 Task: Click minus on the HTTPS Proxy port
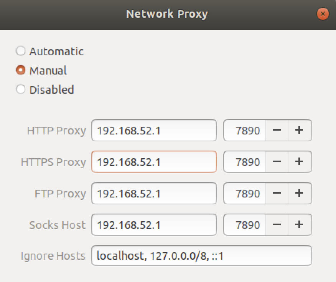(277, 162)
